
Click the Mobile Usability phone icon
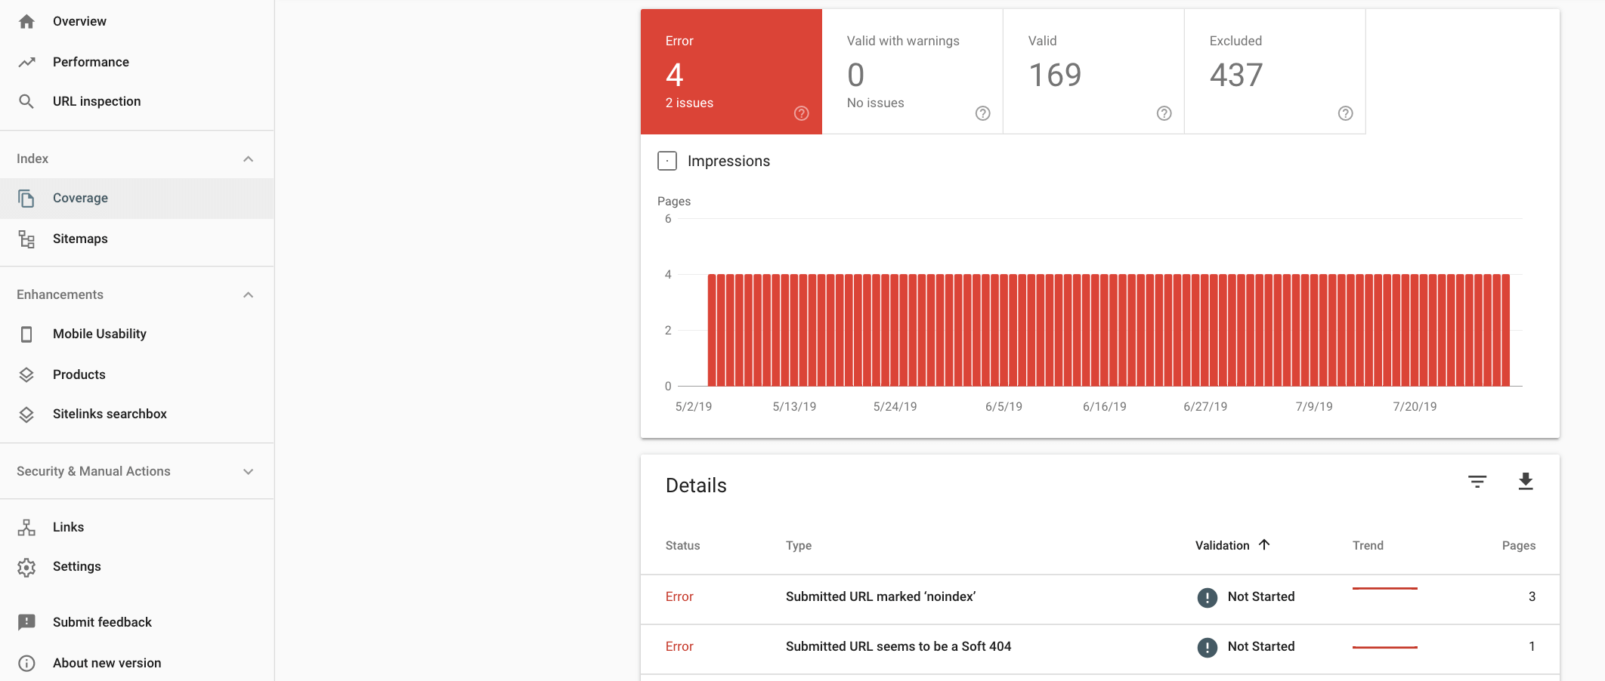click(x=26, y=334)
